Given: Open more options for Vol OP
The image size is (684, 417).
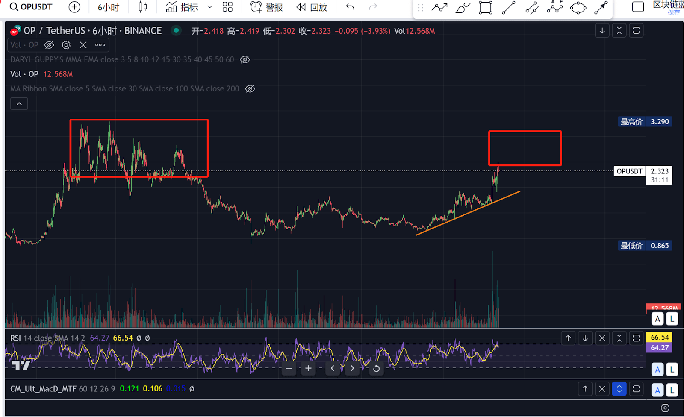Looking at the screenshot, I should click(x=100, y=45).
